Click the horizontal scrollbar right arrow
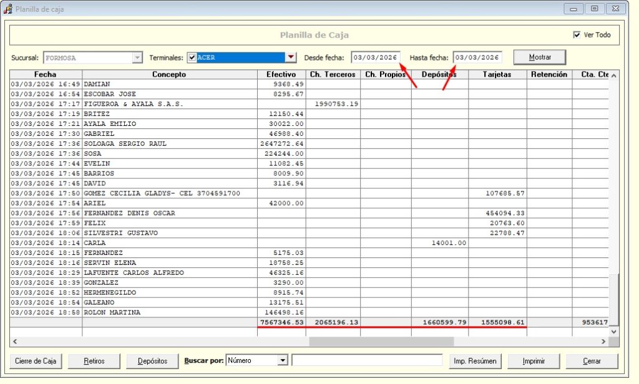The image size is (639, 384). click(x=603, y=342)
